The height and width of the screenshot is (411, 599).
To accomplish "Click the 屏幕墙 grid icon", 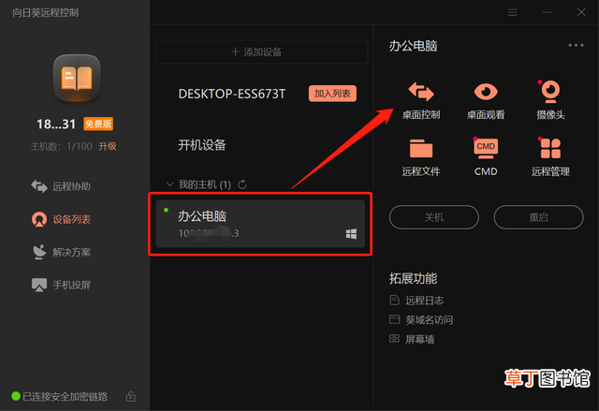I will tap(394, 338).
